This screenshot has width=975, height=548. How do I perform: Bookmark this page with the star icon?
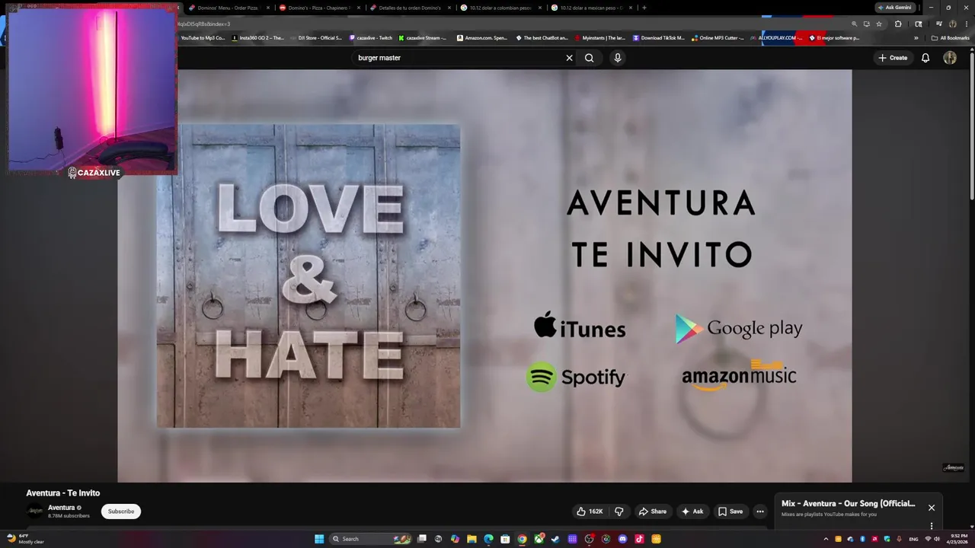point(879,24)
